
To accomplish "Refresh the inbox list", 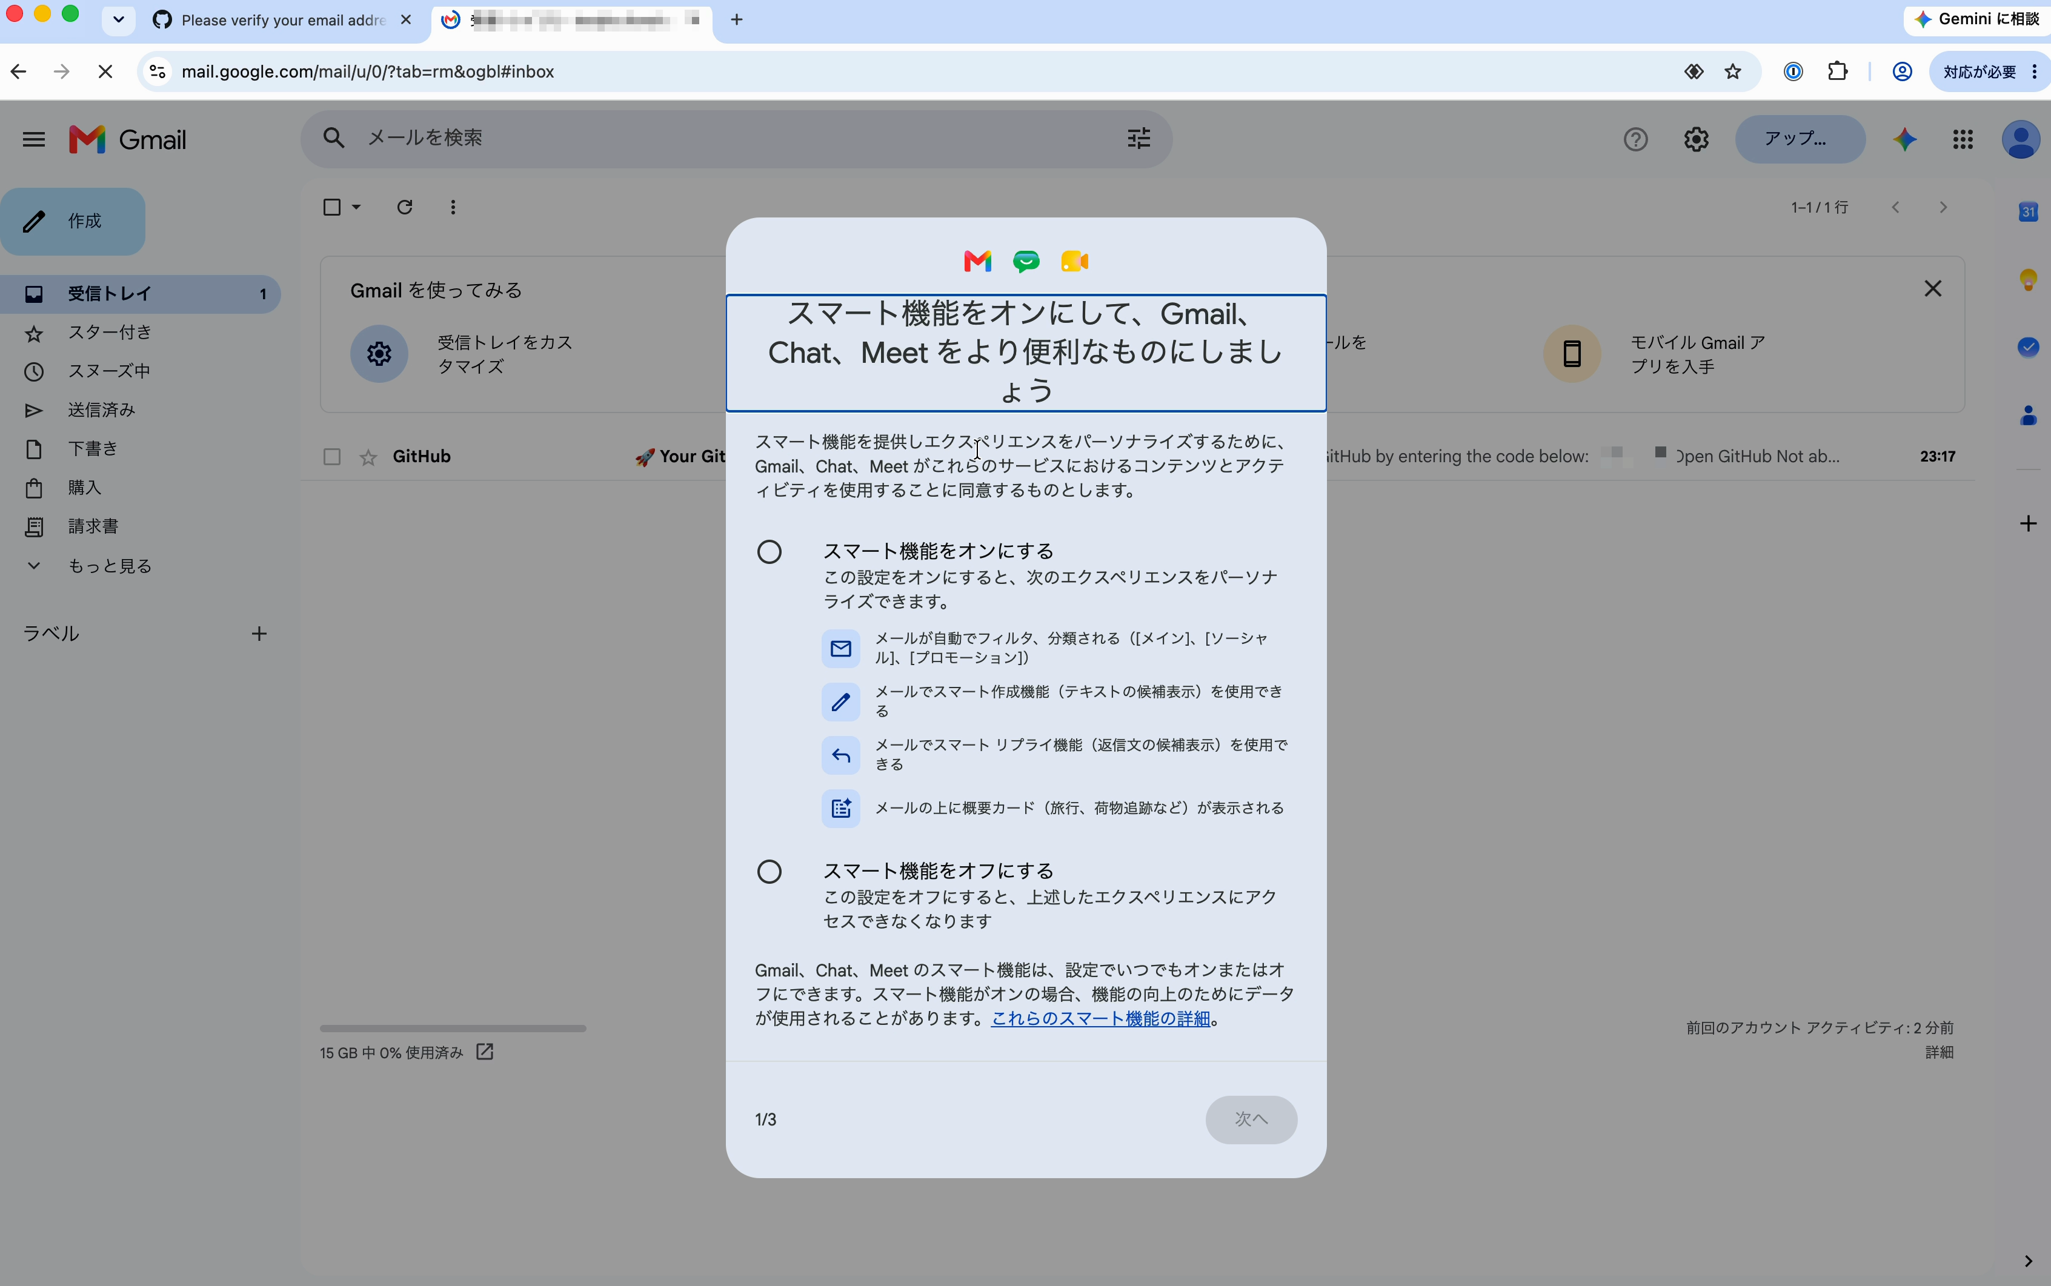I will coord(405,207).
